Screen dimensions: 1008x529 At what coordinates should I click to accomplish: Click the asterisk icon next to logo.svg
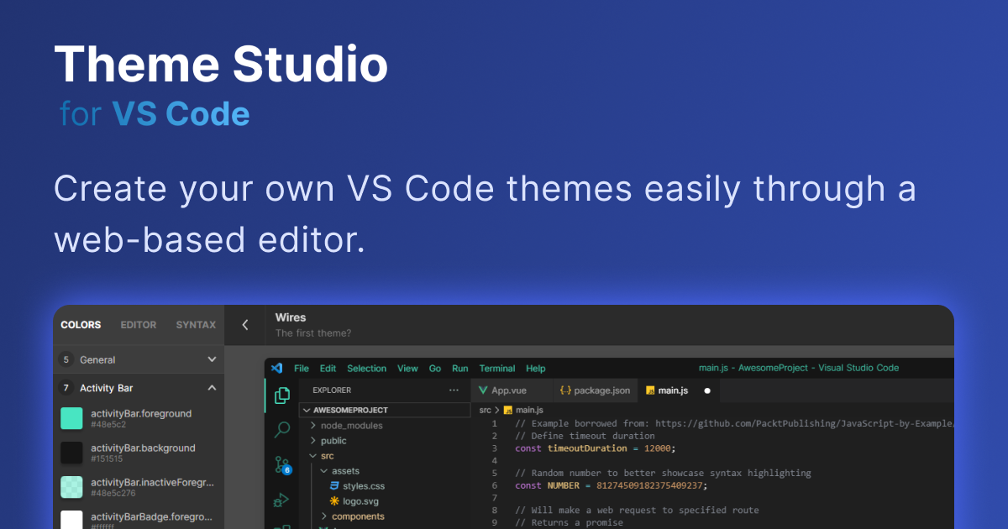pos(334,501)
